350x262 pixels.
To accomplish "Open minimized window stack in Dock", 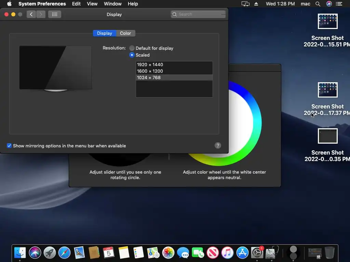I will pyautogui.click(x=315, y=253).
